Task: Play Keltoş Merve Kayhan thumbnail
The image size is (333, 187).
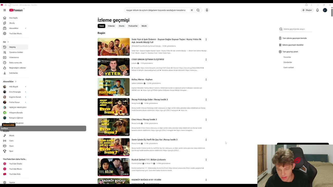Action: tap(113, 87)
